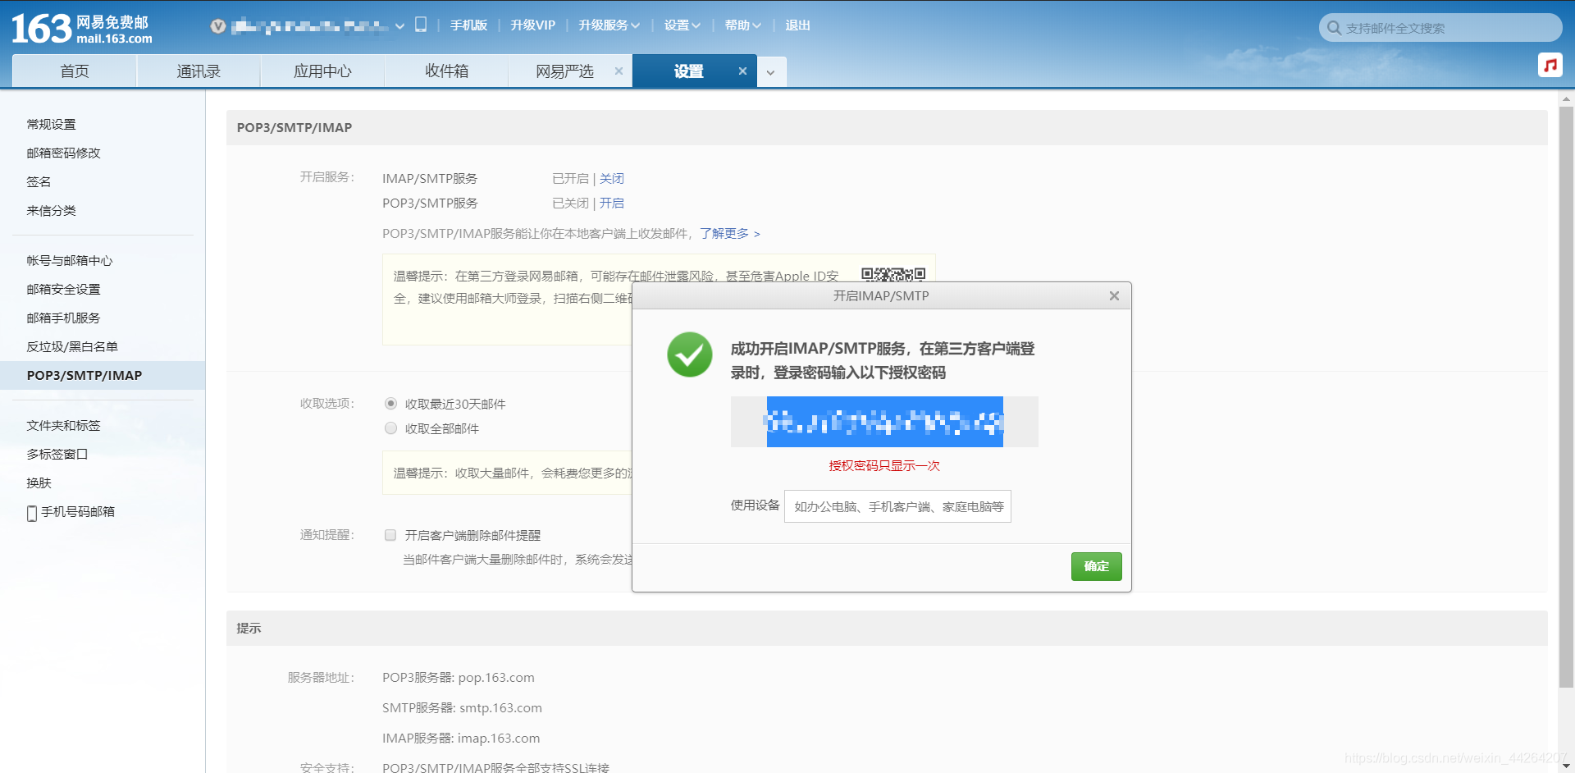Screen dimensions: 1575x773
Task: Click the phone icon beside 手机号码邮箱
Action: point(30,511)
